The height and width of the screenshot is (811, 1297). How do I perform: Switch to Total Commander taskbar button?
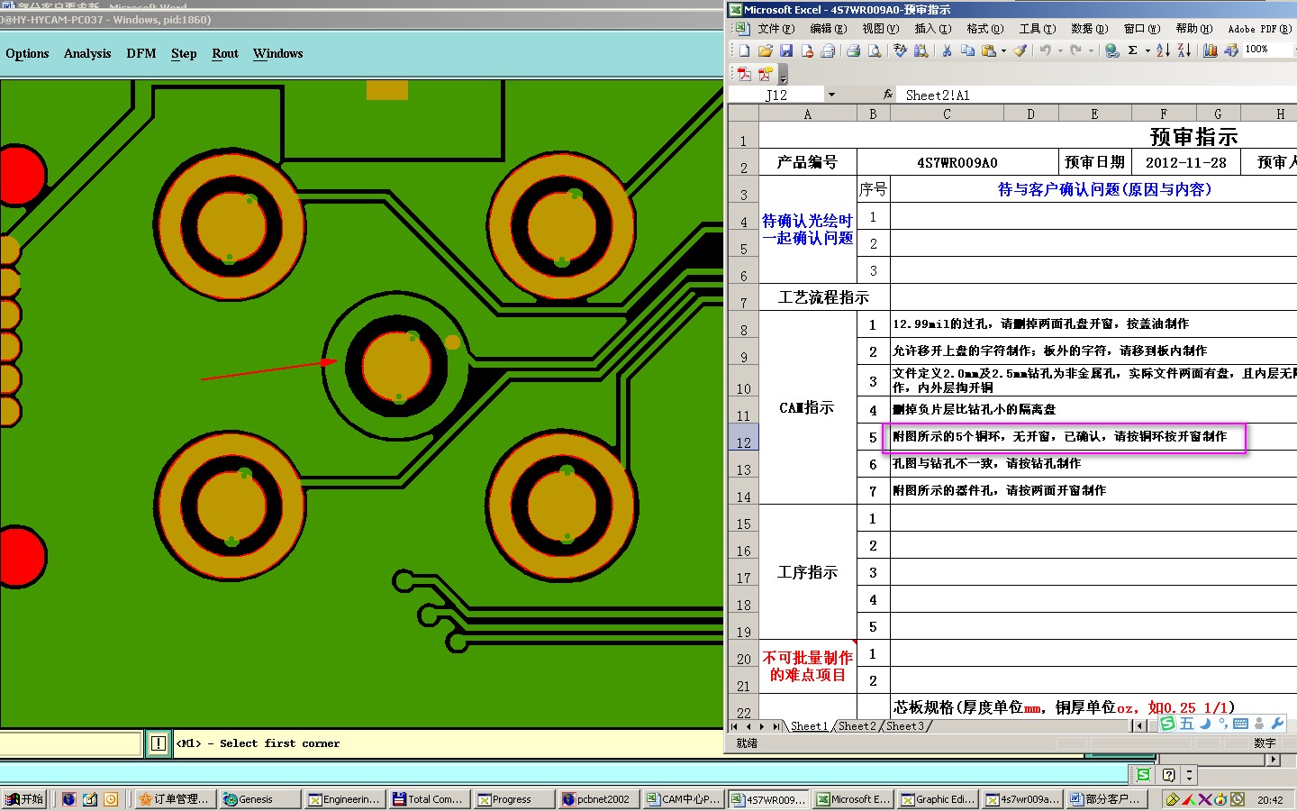pos(428,799)
